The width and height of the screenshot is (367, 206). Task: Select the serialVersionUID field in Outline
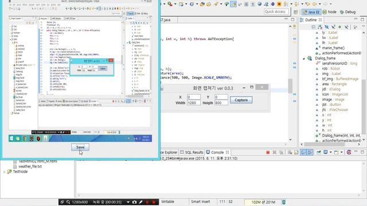(337, 64)
